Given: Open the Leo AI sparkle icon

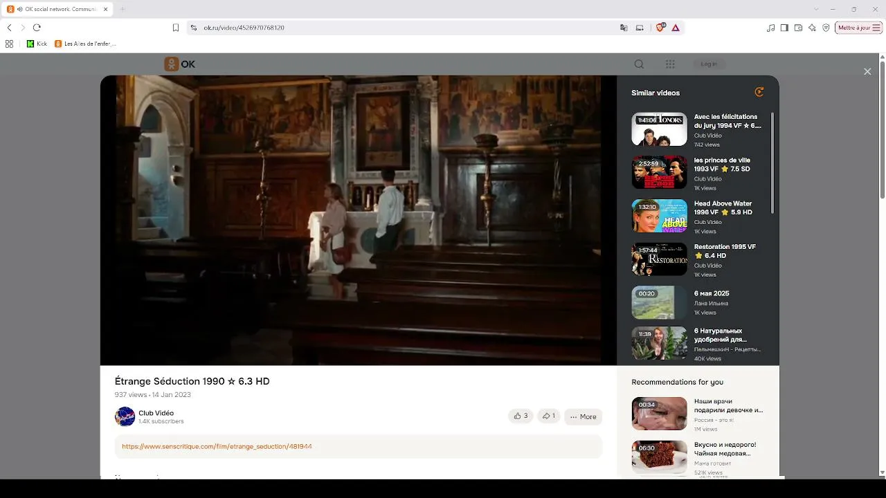Looking at the screenshot, I should 812,28.
